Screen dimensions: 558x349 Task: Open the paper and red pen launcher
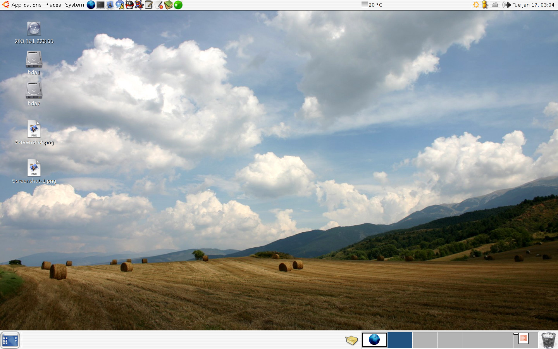(159, 5)
